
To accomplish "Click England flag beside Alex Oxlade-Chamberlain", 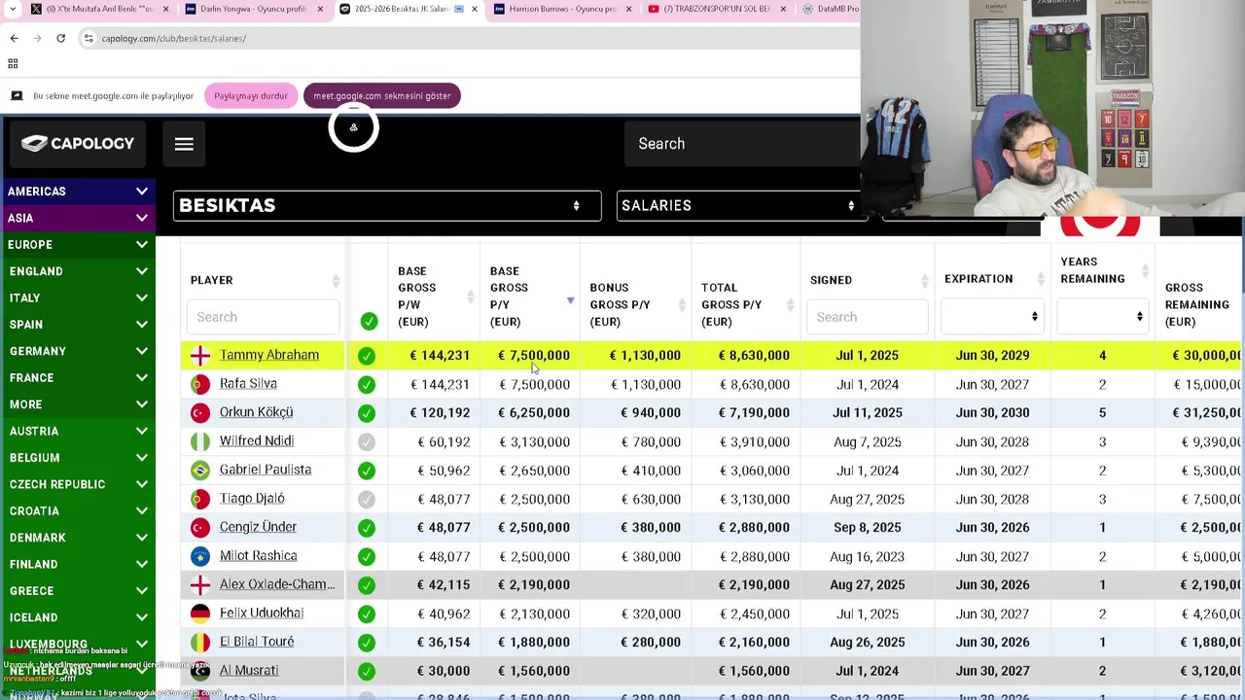I will click(200, 585).
